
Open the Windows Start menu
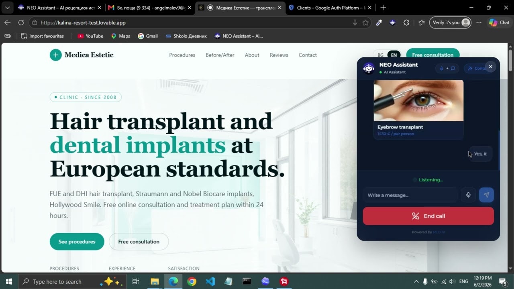click(x=9, y=281)
